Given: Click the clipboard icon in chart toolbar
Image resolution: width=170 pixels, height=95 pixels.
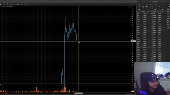Looking at the screenshot, I should [x=7, y=4].
